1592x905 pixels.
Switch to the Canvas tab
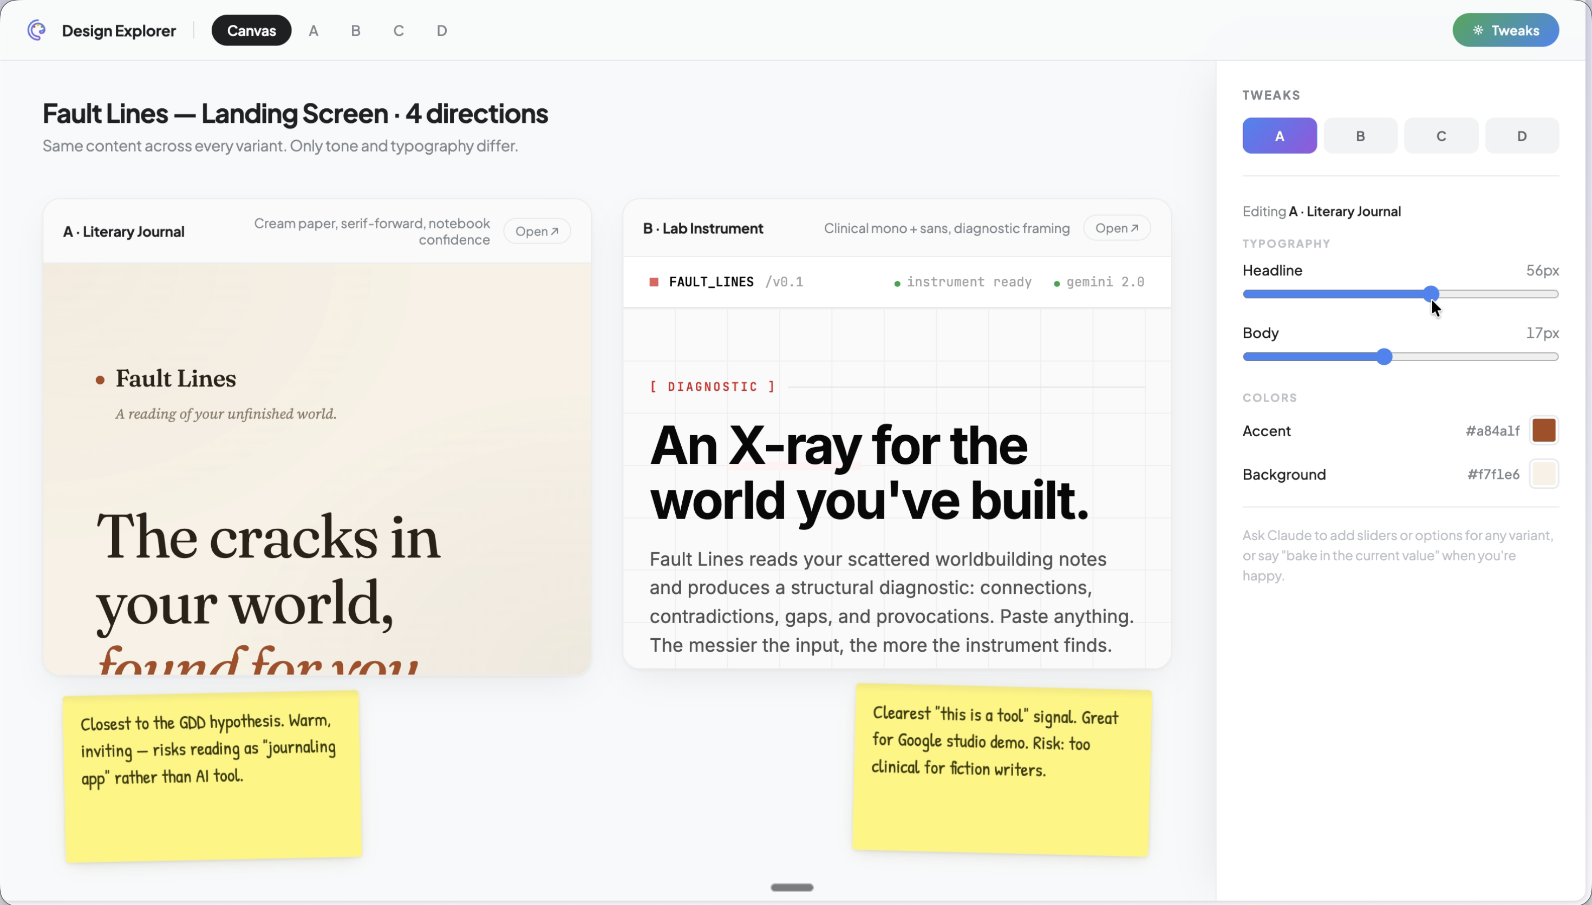tap(251, 30)
